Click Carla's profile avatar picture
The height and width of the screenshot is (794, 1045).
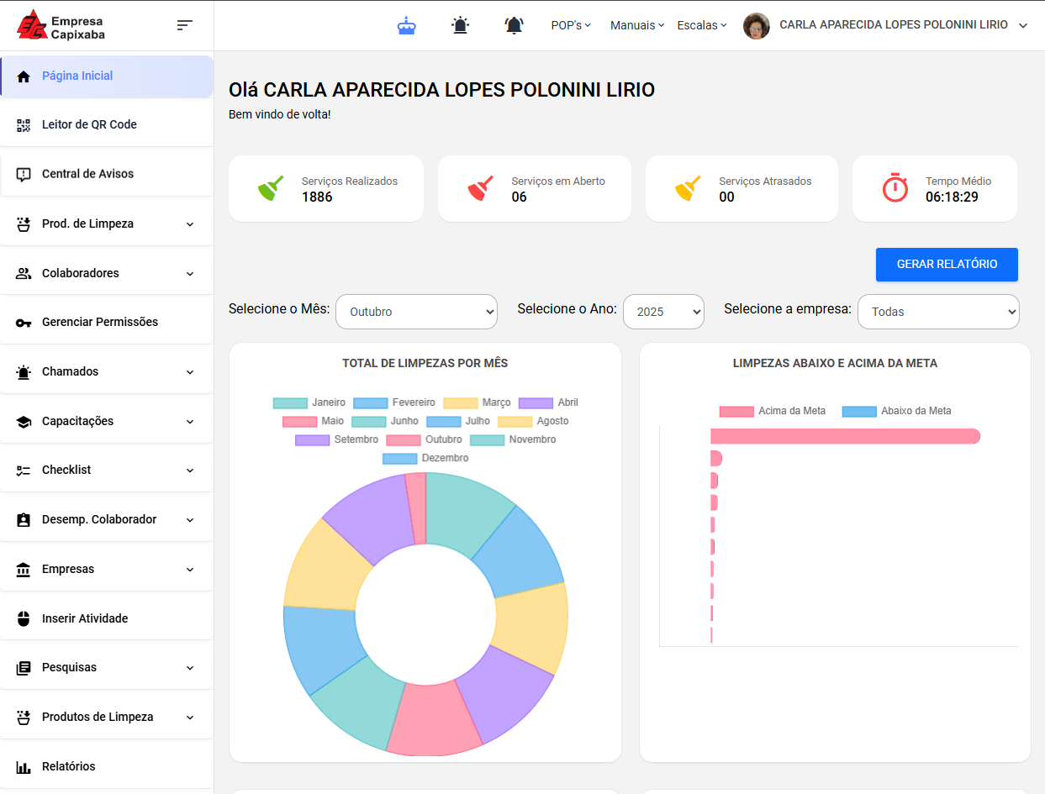[756, 26]
